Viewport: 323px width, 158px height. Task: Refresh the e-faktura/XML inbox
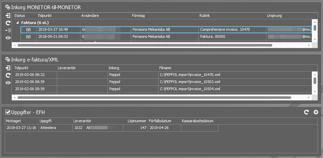(8, 75)
